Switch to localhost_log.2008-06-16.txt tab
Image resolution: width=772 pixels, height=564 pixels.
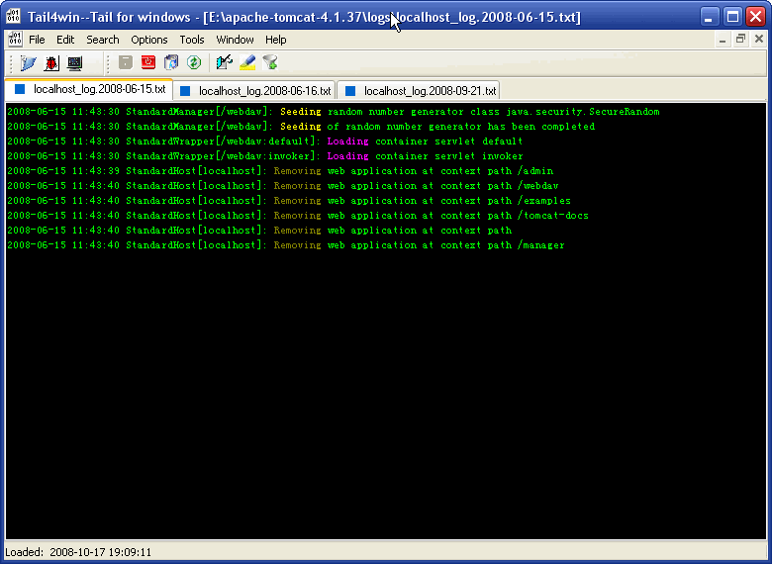click(x=253, y=90)
